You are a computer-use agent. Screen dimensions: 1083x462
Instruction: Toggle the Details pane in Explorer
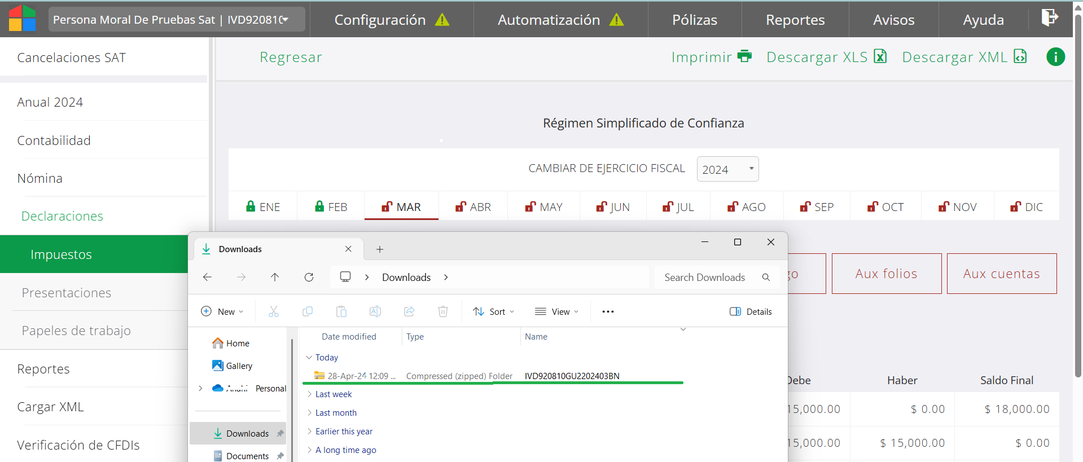coord(751,311)
